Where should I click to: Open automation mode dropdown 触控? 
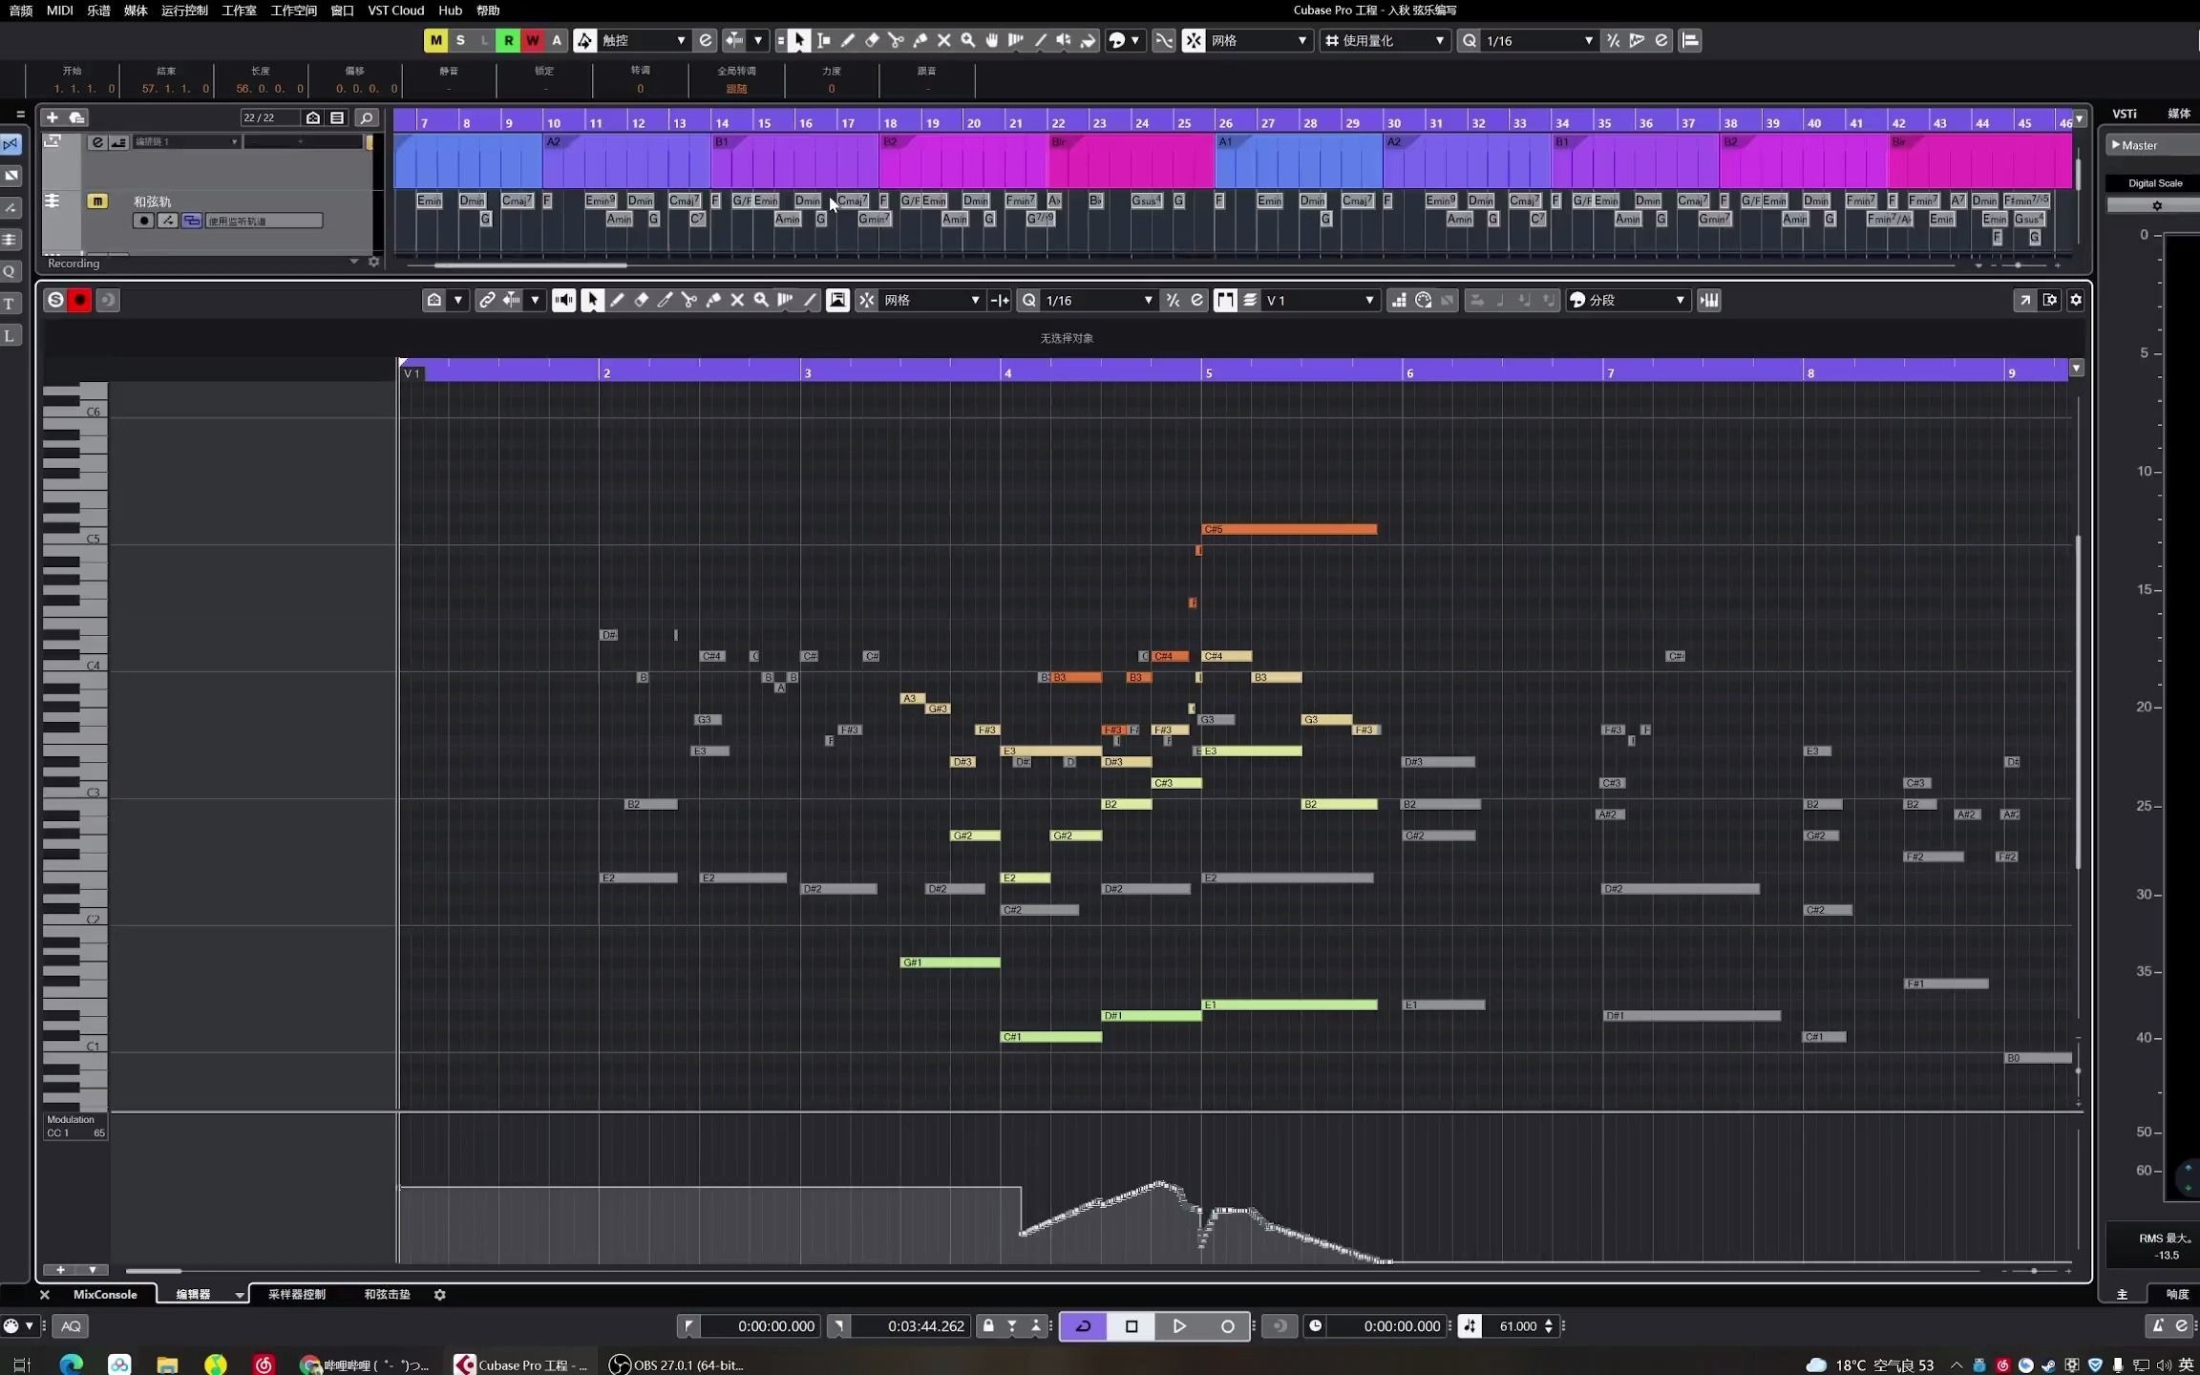(644, 40)
